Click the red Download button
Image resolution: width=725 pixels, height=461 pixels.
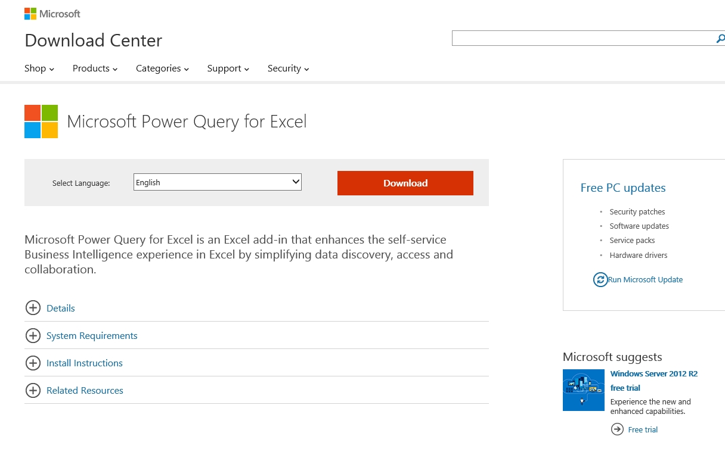[405, 183]
